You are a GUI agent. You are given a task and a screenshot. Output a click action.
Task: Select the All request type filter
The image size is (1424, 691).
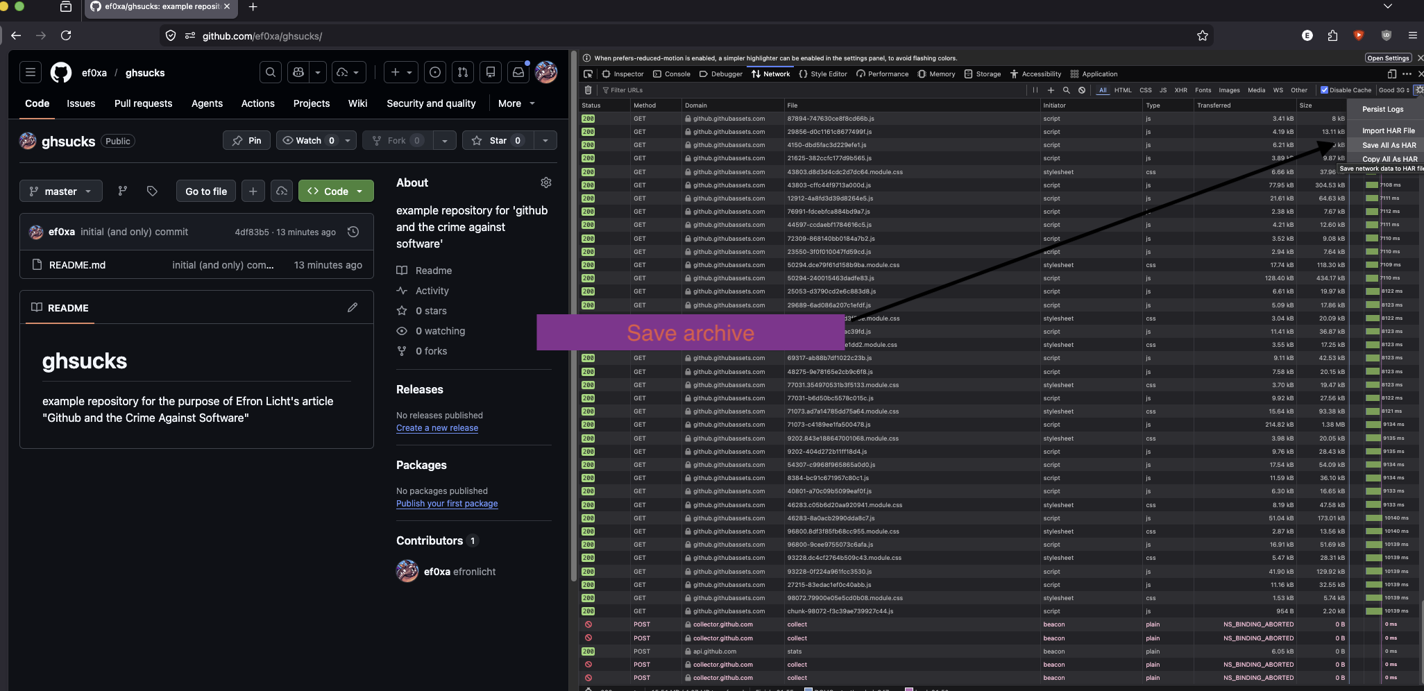pos(1103,90)
